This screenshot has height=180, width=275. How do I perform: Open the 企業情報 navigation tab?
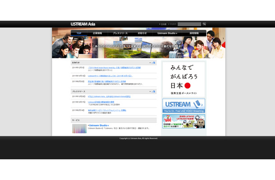pos(97,33)
